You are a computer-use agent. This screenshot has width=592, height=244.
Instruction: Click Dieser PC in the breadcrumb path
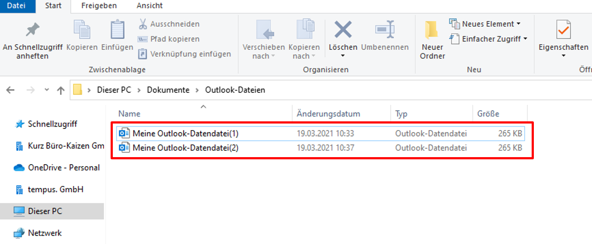114,90
